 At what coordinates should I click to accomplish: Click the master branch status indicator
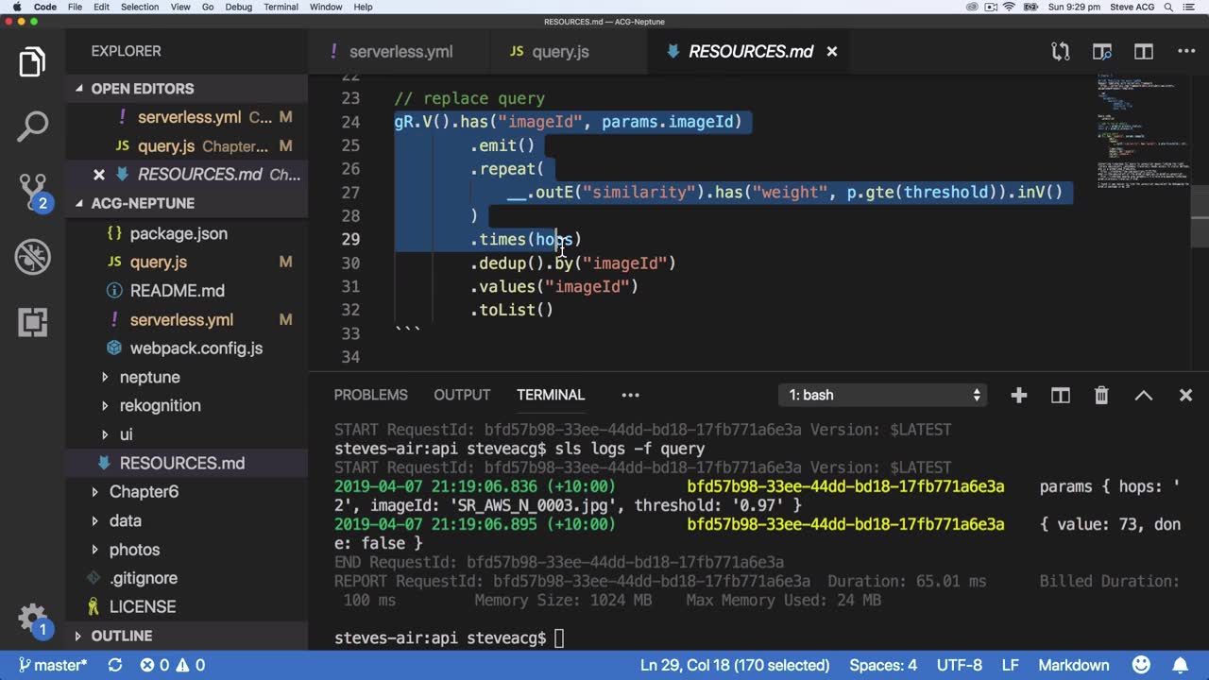pos(53,665)
